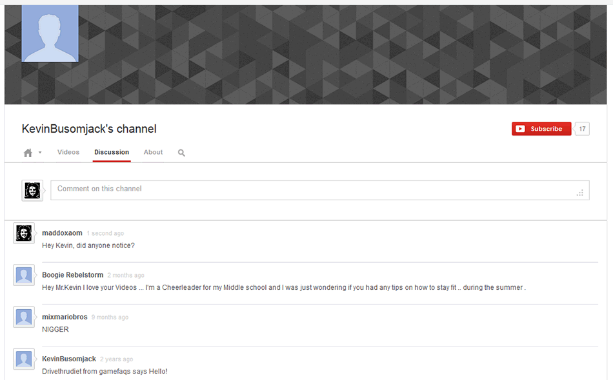Open the channel search magnifier icon

coord(181,153)
